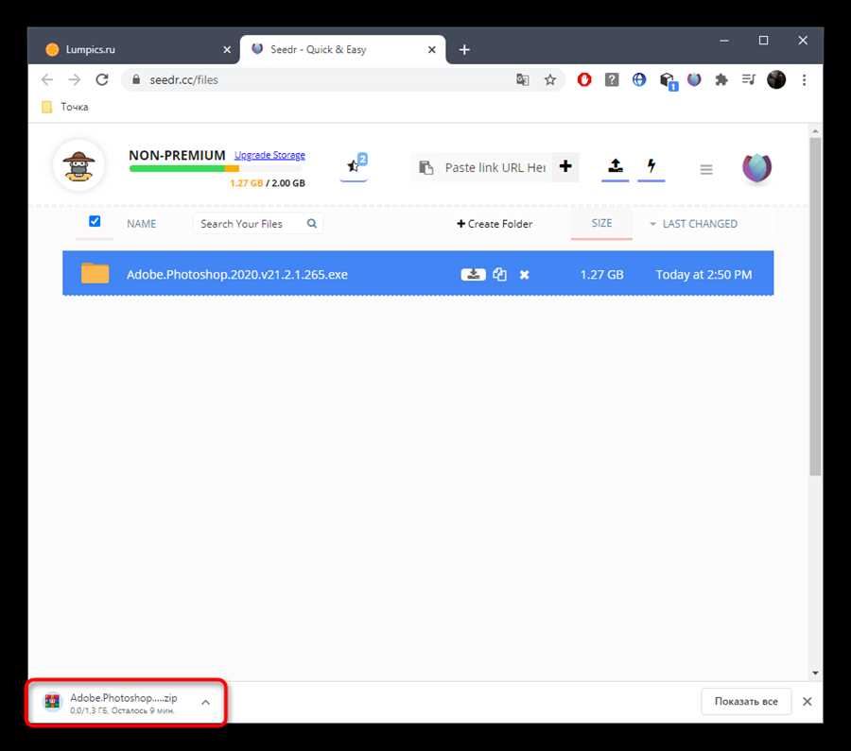Open the red Opera extension icon
This screenshot has width=851, height=751.
(x=584, y=79)
